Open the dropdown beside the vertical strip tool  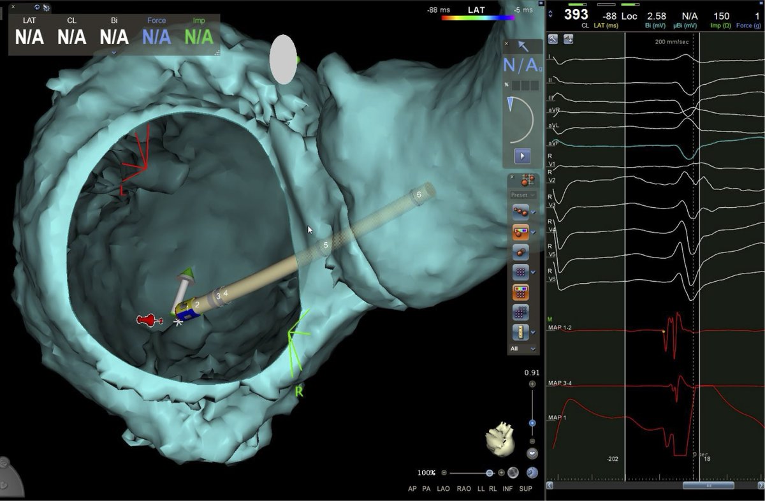click(534, 333)
